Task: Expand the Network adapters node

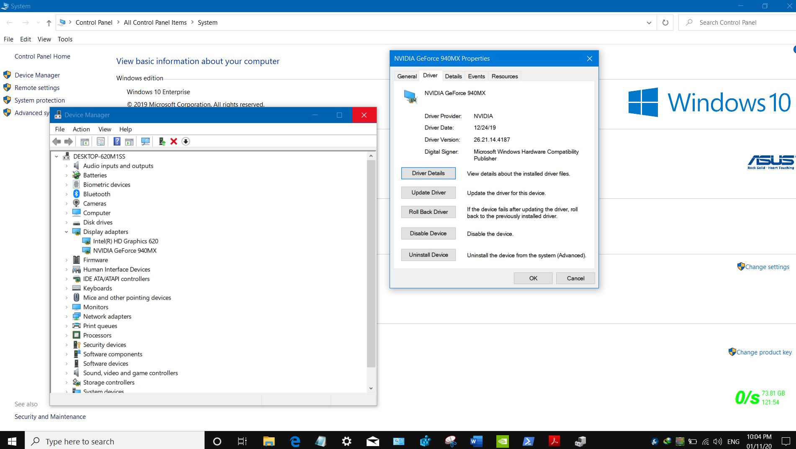Action: click(x=67, y=317)
